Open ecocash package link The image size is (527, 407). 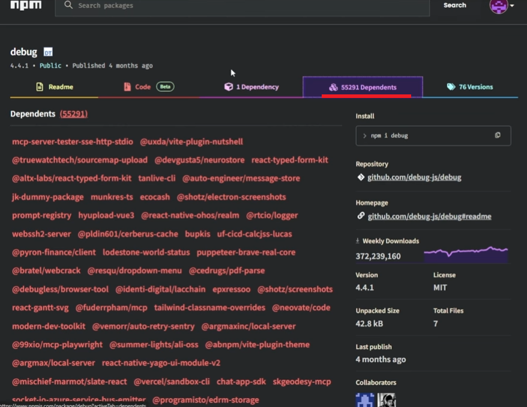pos(155,197)
